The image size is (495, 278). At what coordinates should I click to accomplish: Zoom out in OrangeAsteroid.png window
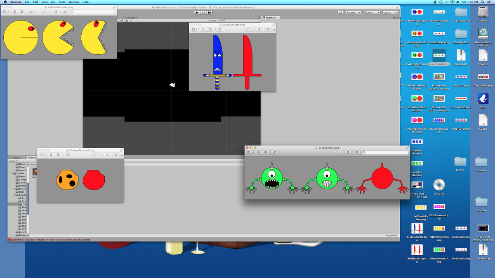(51, 155)
